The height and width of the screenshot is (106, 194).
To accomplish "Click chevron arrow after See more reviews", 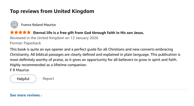I will tap(41, 96).
